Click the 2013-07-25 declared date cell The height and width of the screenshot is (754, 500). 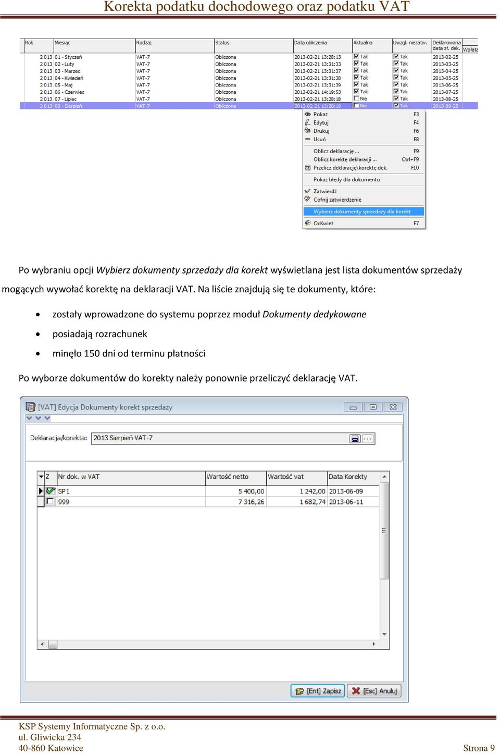pyautogui.click(x=446, y=92)
